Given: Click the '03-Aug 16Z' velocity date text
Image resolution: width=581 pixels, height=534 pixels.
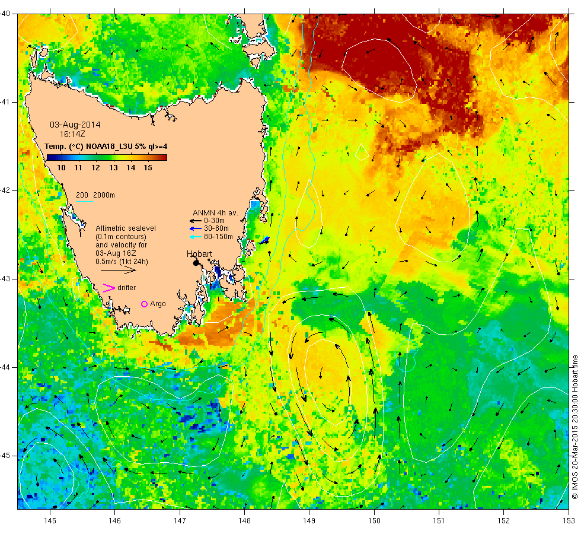Looking at the screenshot, I should click(116, 253).
